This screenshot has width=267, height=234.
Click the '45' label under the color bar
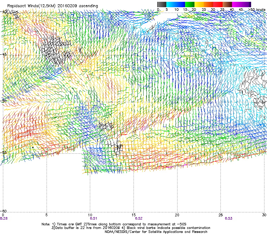pyautogui.click(x=241, y=9)
